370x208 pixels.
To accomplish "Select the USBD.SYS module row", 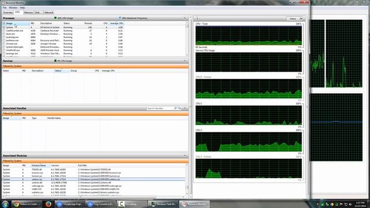I will (94, 189).
